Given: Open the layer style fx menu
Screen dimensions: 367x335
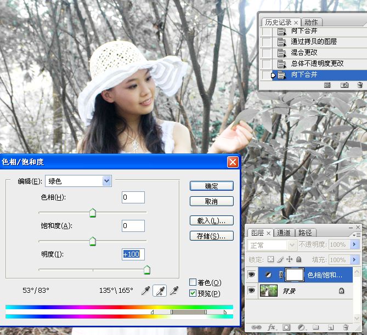Looking at the screenshot, I should (x=272, y=327).
